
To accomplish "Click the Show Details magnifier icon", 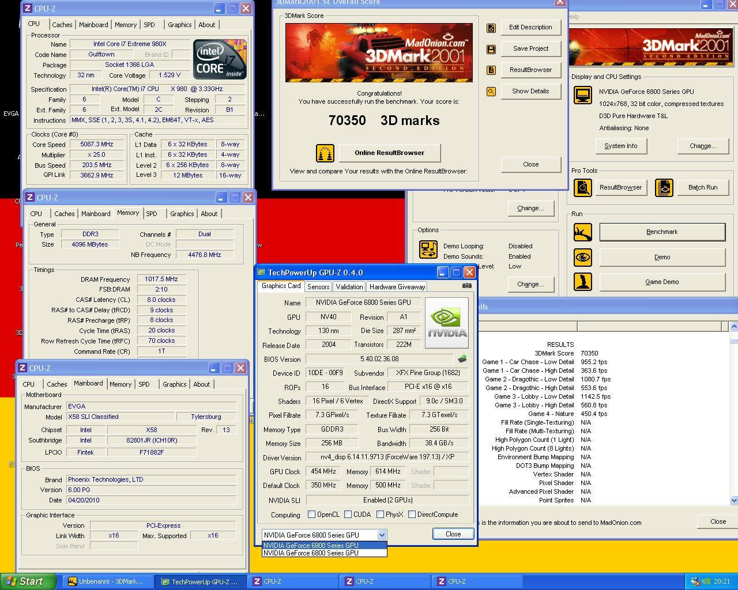I will [x=491, y=92].
